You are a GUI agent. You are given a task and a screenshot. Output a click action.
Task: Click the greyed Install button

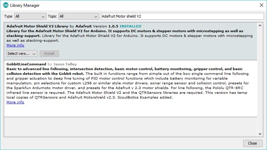click(x=49, y=53)
